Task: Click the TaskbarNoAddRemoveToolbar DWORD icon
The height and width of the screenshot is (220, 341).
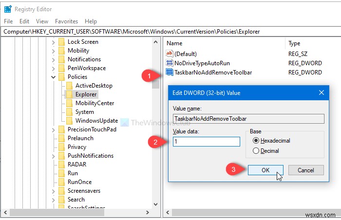Action: click(x=170, y=72)
